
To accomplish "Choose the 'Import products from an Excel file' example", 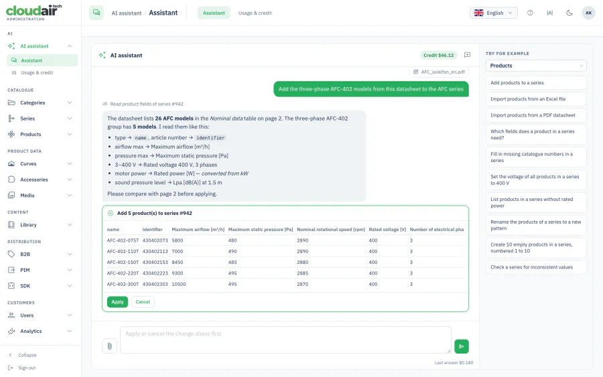I will point(536,98).
